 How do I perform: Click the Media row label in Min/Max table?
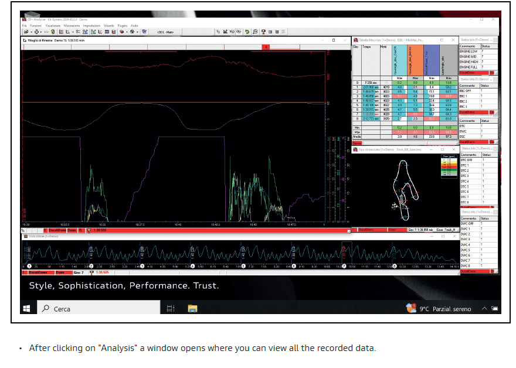tap(357, 137)
